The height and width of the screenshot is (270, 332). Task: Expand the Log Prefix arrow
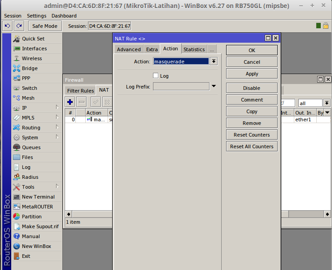click(x=214, y=86)
